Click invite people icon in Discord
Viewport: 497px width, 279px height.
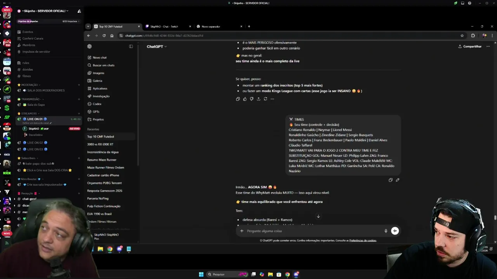79,11
